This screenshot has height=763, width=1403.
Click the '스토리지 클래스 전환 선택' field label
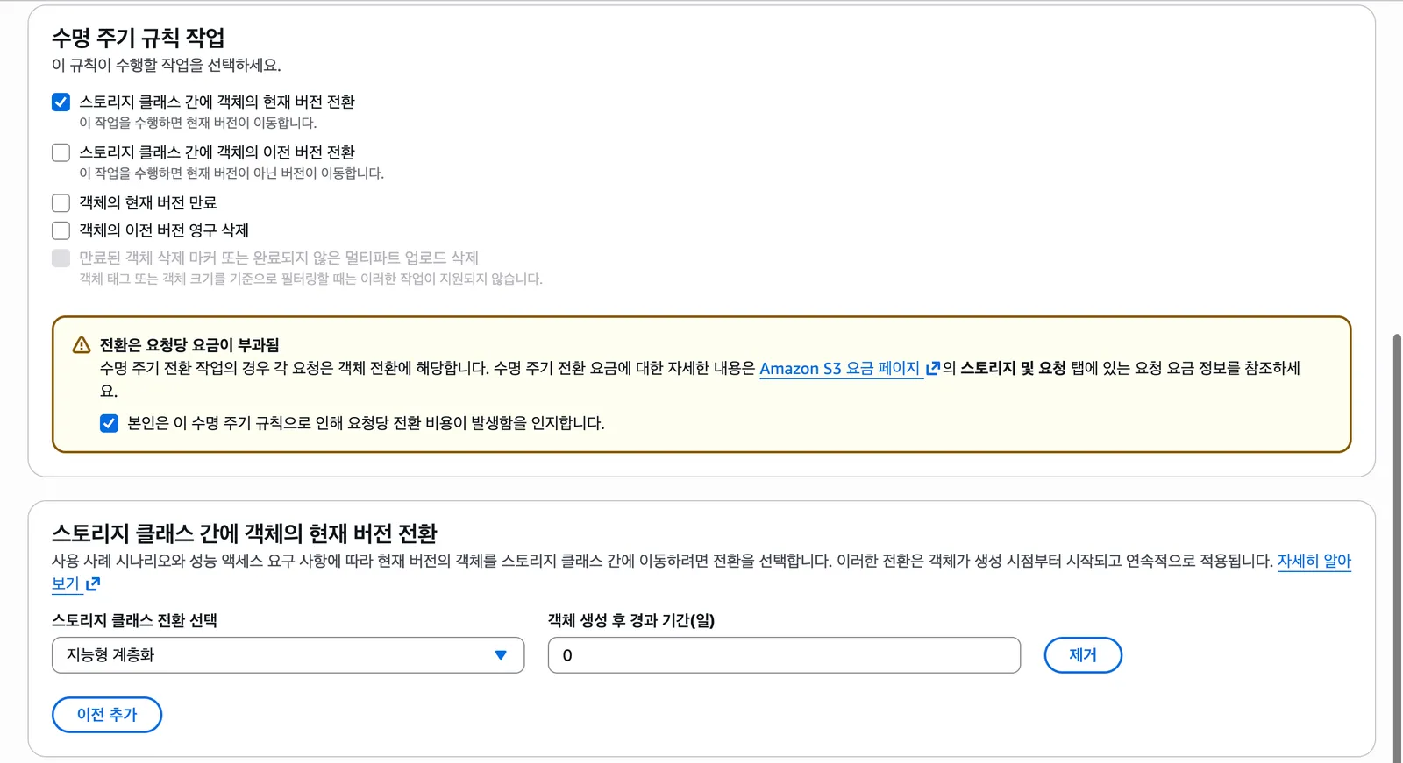(x=134, y=620)
